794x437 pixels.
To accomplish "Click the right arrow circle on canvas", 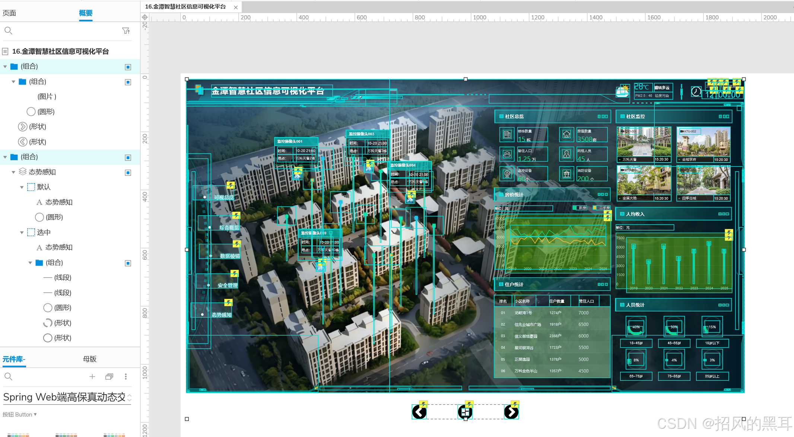I will pyautogui.click(x=511, y=412).
